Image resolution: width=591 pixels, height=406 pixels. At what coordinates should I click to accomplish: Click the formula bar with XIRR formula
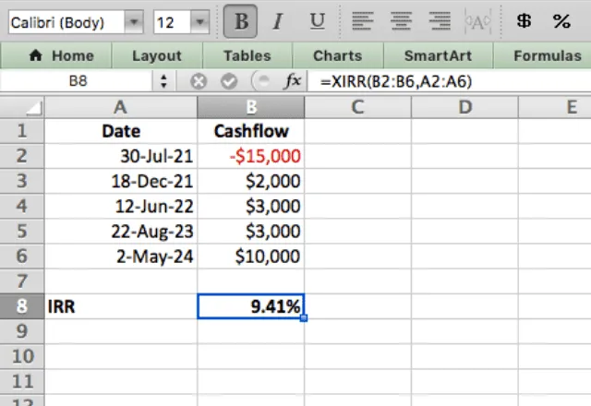450,81
